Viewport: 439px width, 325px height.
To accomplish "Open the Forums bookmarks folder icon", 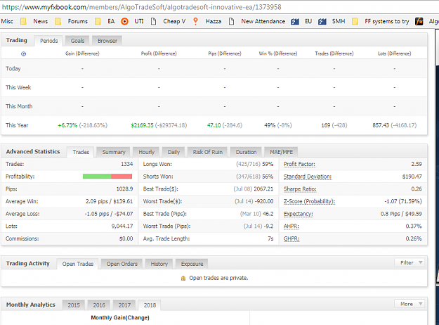I will coord(58,21).
